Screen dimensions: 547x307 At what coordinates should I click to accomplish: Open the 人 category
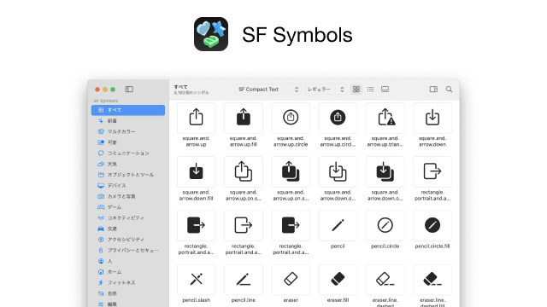pyautogui.click(x=128, y=261)
